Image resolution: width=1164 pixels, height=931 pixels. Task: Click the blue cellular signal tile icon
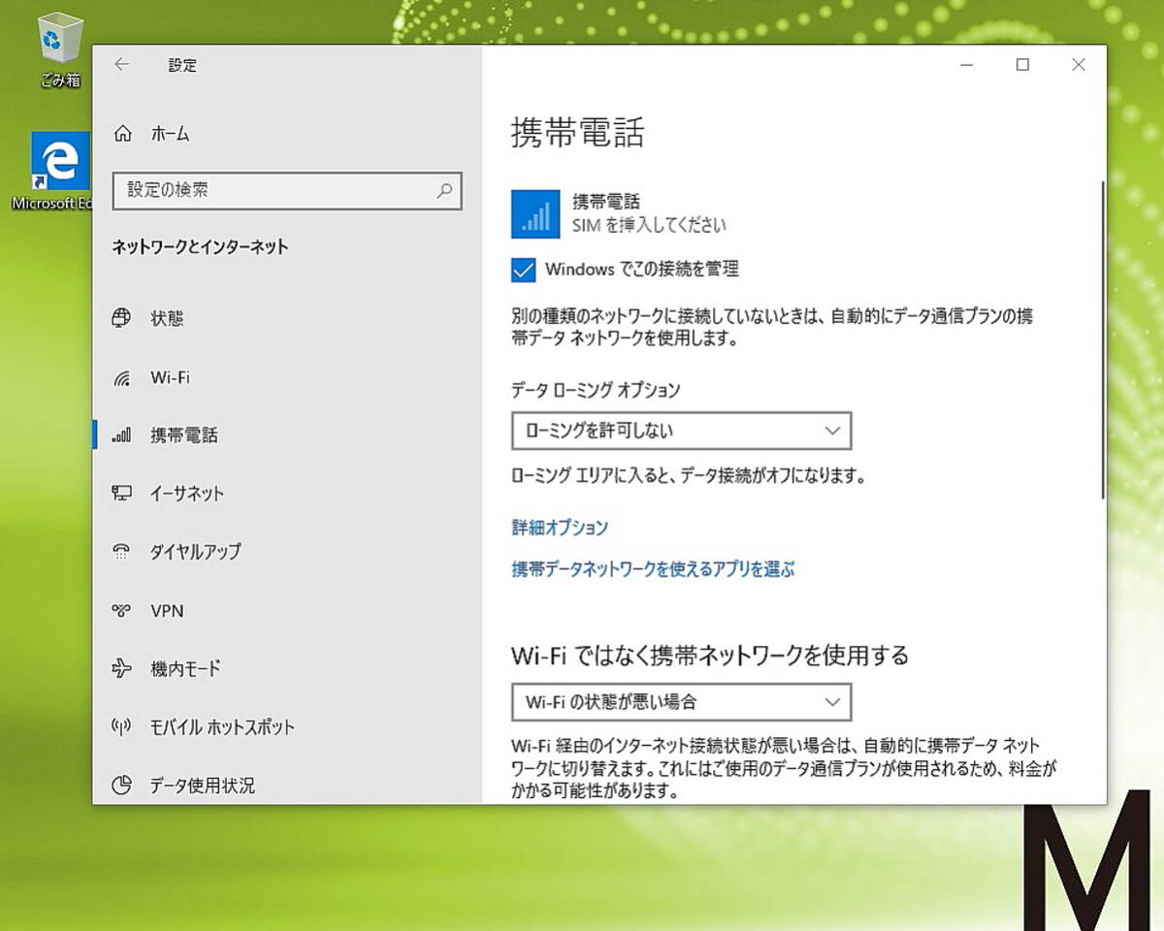tap(535, 213)
